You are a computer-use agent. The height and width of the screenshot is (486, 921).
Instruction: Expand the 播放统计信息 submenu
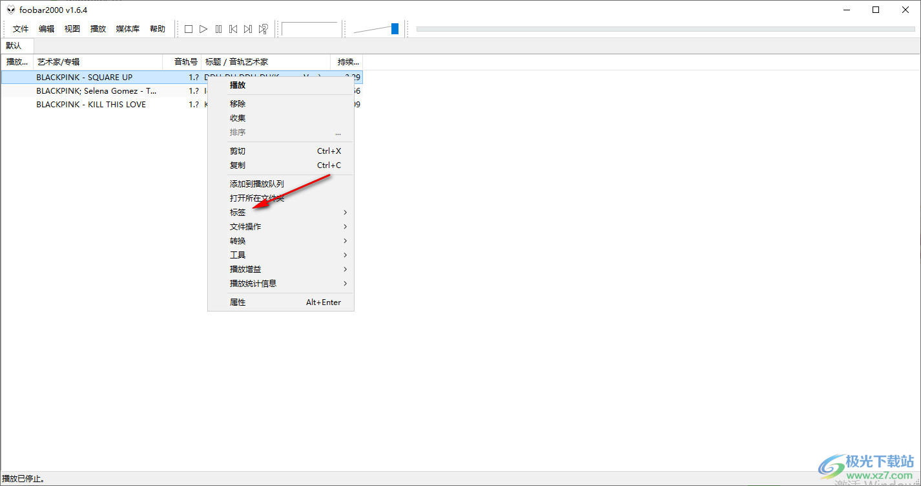281,283
